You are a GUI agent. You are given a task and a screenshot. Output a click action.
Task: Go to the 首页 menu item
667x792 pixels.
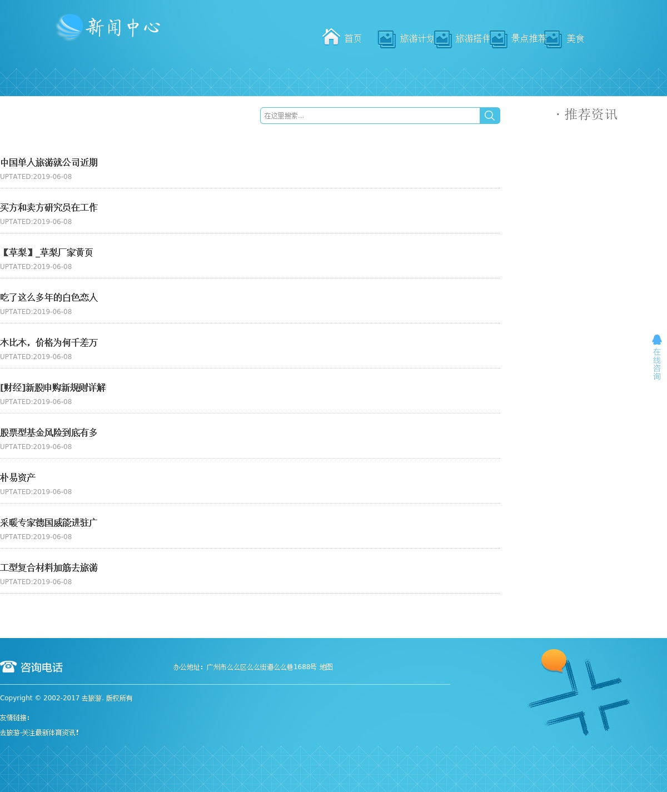pyautogui.click(x=353, y=39)
